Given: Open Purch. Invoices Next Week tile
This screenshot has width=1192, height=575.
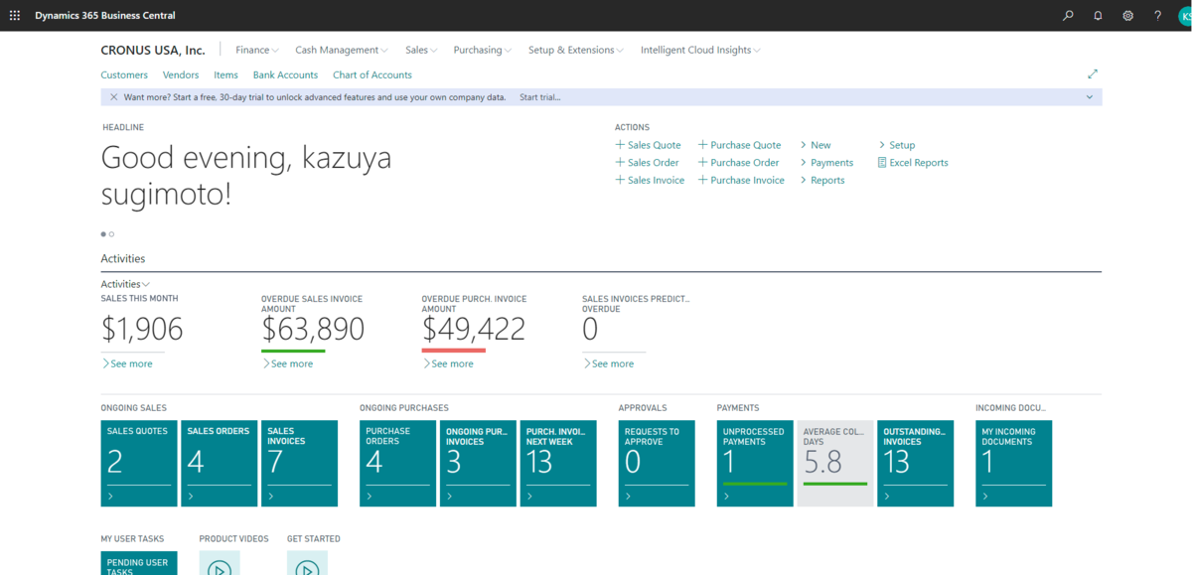Looking at the screenshot, I should tap(558, 464).
